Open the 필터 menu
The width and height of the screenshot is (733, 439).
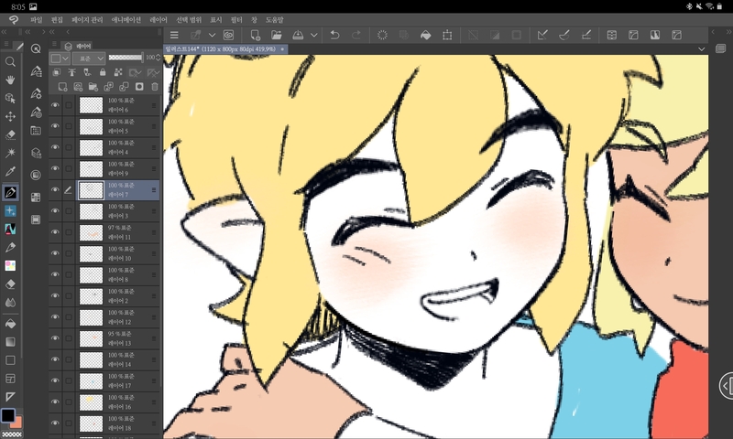pos(236,19)
